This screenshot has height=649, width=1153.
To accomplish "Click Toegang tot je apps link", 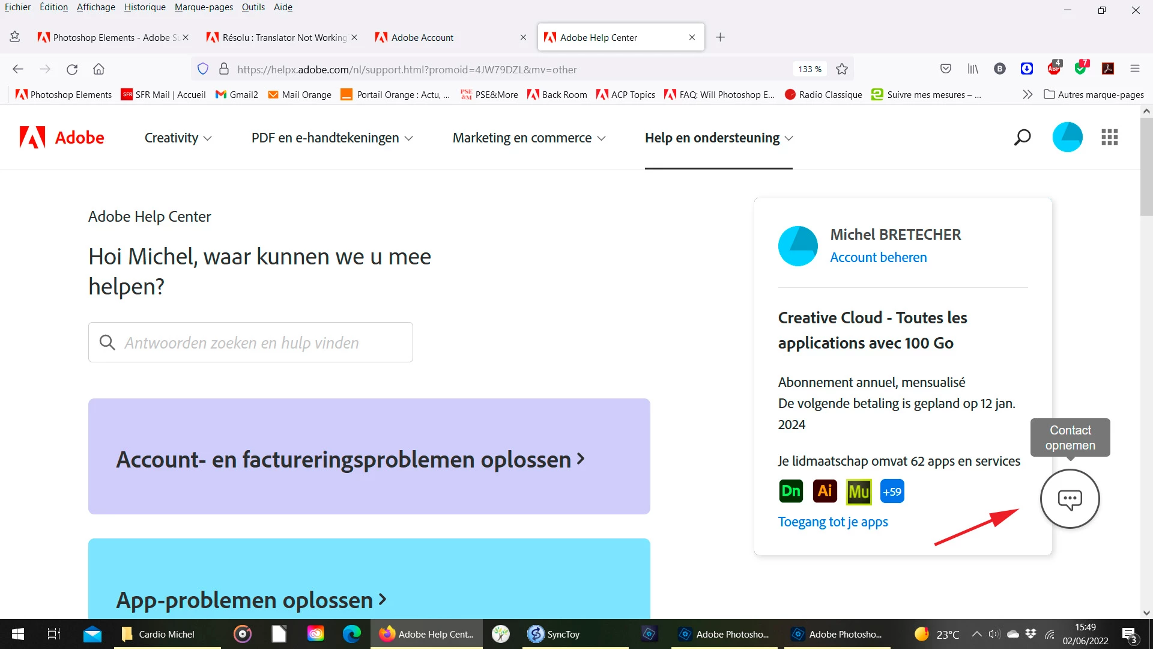I will pos(832,522).
